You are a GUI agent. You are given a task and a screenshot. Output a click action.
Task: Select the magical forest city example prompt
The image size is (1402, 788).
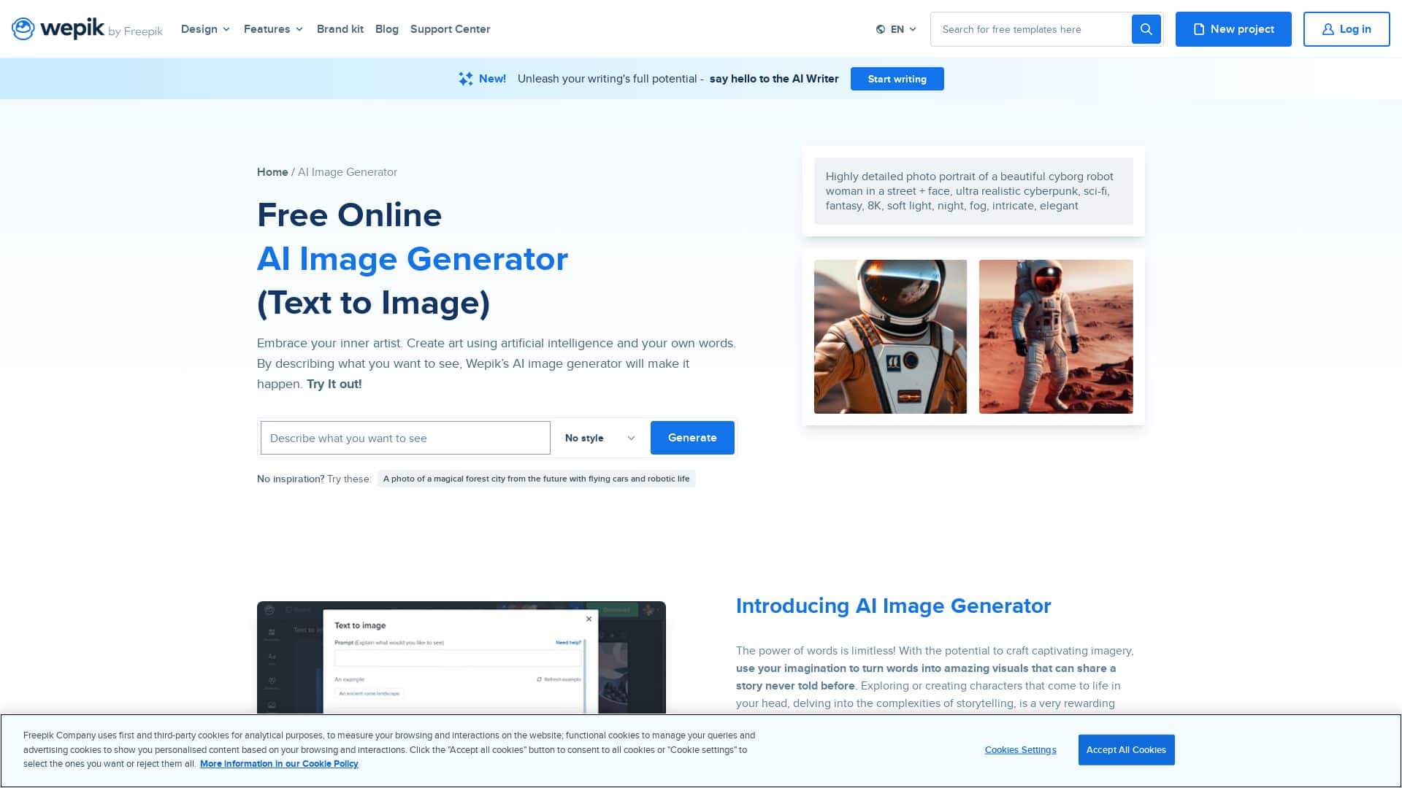tap(536, 479)
